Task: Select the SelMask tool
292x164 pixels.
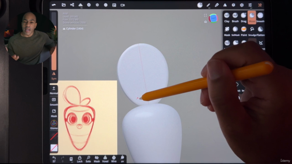Action: tap(235, 31)
